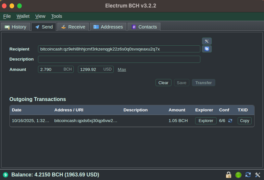Open the File menu
Image resolution: width=264 pixels, height=180 pixels.
pyautogui.click(x=7, y=16)
